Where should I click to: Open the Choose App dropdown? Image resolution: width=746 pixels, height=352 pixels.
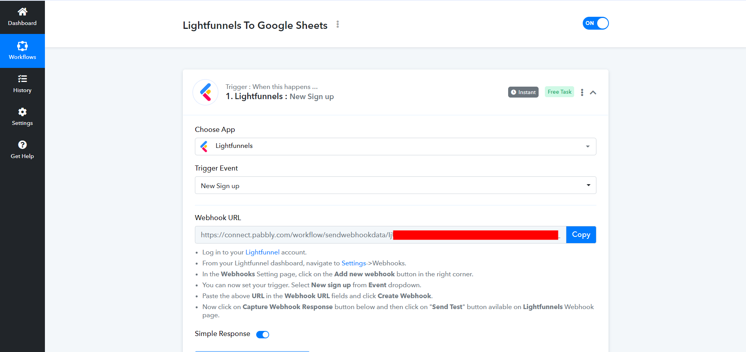point(395,146)
